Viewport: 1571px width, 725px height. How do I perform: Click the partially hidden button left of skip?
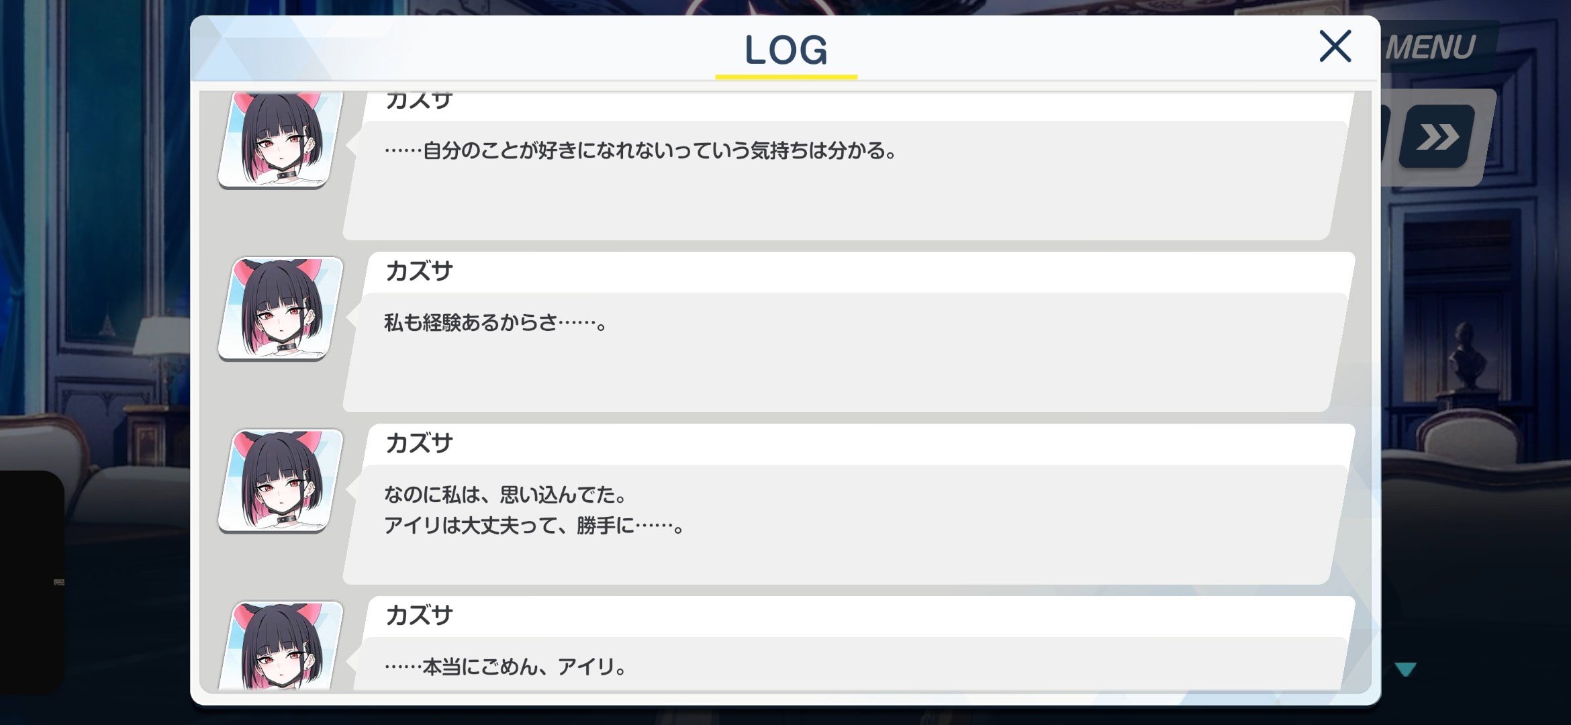pyautogui.click(x=1385, y=137)
